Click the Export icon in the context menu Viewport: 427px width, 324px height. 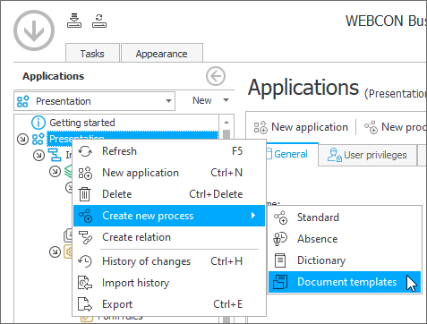[85, 304]
